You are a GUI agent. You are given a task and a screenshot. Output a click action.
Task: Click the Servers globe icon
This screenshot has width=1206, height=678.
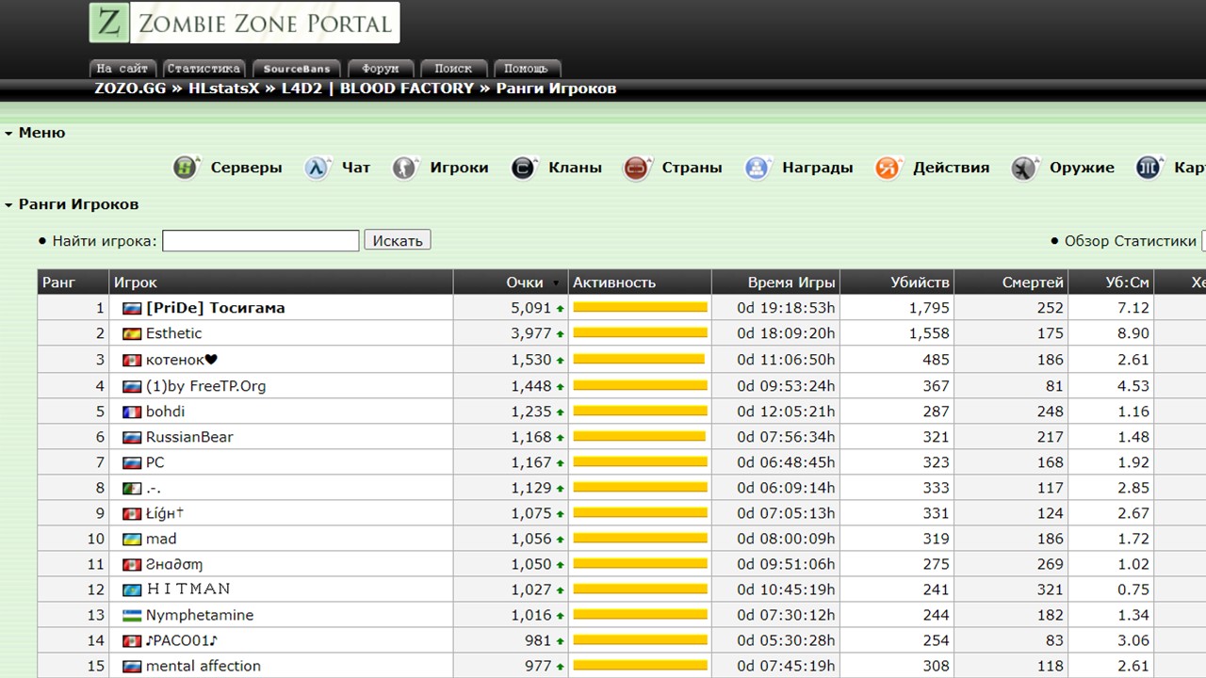pyautogui.click(x=186, y=168)
